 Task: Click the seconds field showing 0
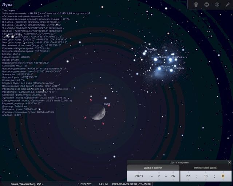[223, 176]
